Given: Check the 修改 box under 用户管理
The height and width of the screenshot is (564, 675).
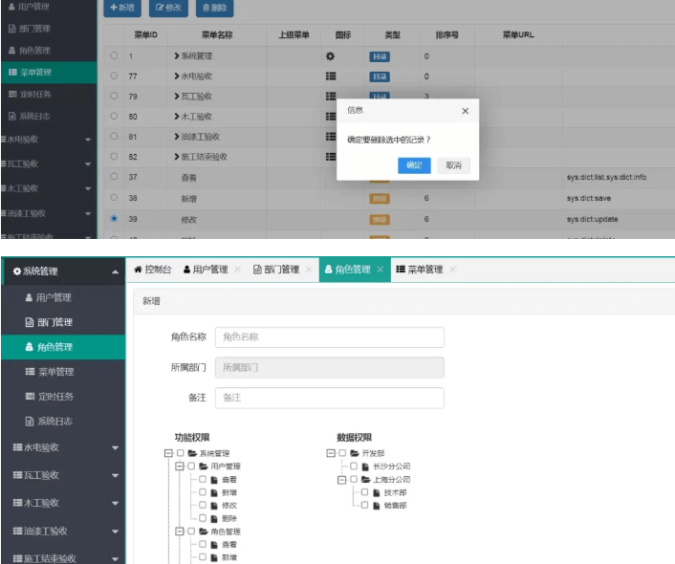Looking at the screenshot, I should (x=203, y=505).
